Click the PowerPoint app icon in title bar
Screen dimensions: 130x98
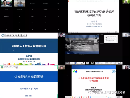[69, 1]
